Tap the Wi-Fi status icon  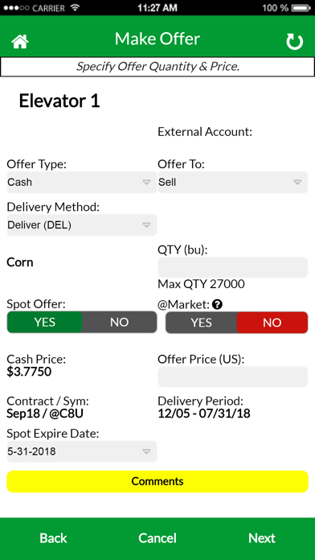coord(75,7)
